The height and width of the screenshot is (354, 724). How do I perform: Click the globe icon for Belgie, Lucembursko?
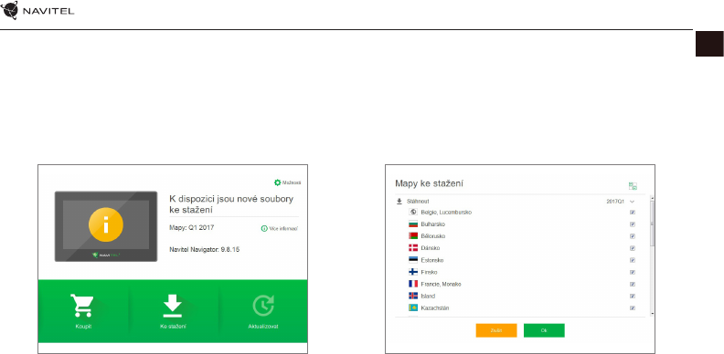coord(413,212)
